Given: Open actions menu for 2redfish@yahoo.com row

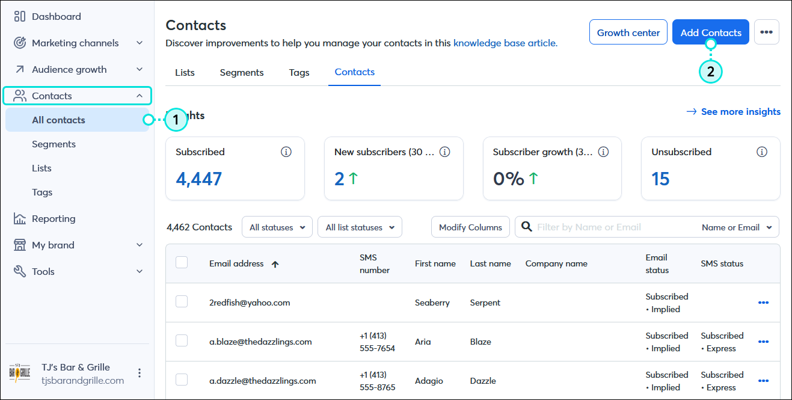Looking at the screenshot, I should pos(764,303).
